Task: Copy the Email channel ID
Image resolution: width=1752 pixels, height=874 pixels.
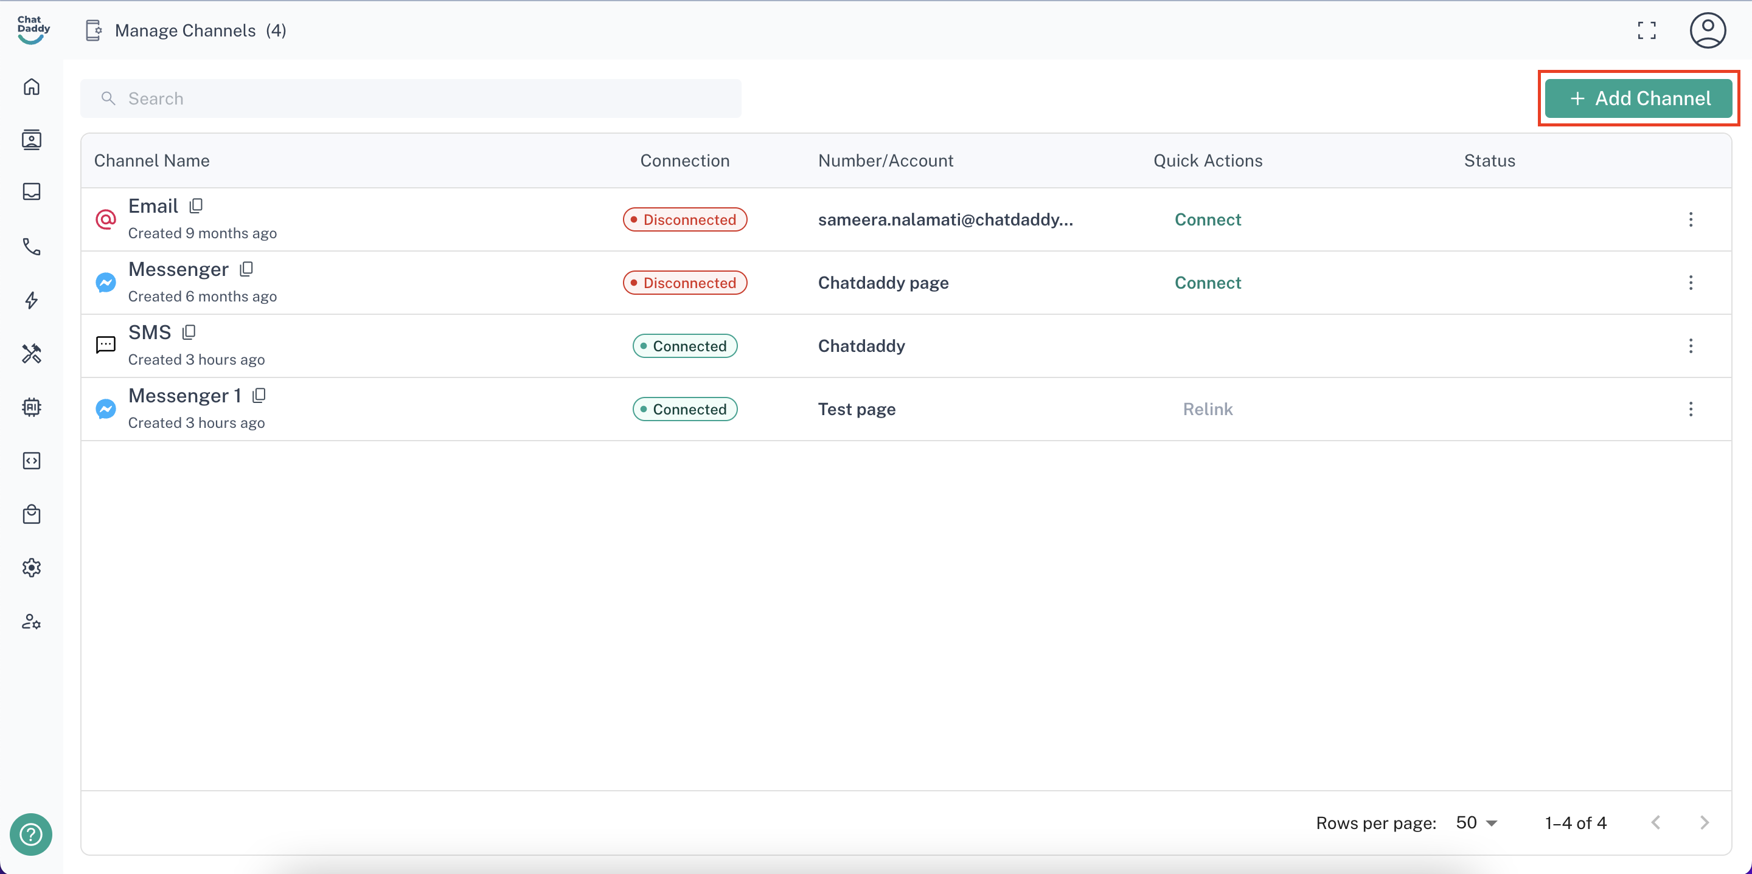Action: (x=196, y=205)
